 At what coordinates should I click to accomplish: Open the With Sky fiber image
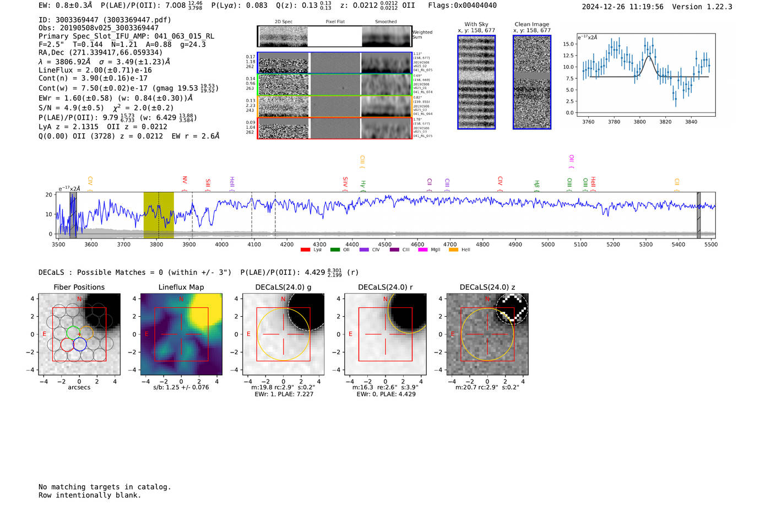pos(476,82)
